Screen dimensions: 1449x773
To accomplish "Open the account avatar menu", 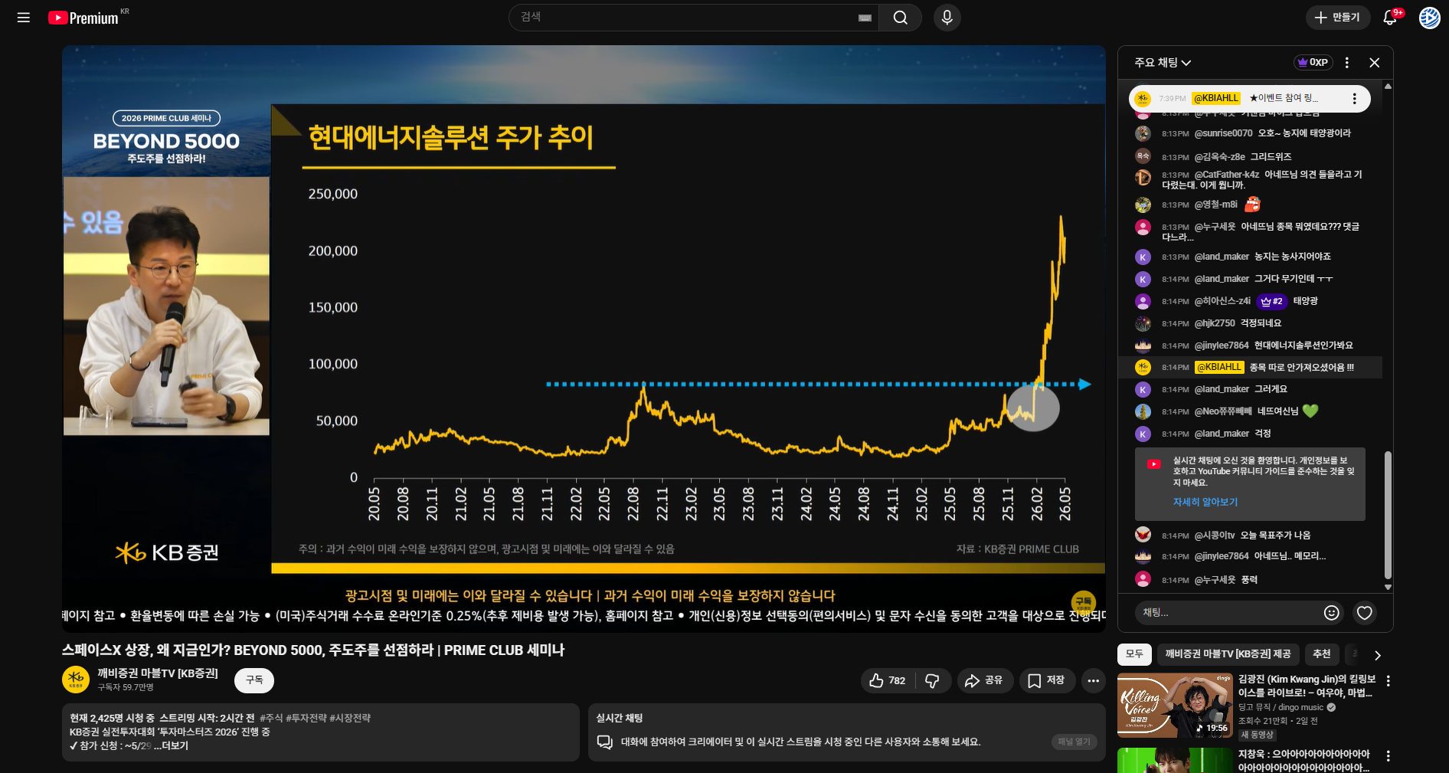I will coord(1429,18).
